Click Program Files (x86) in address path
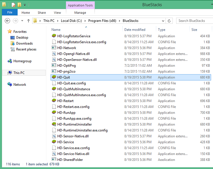213x169 pixels. pos(102,21)
